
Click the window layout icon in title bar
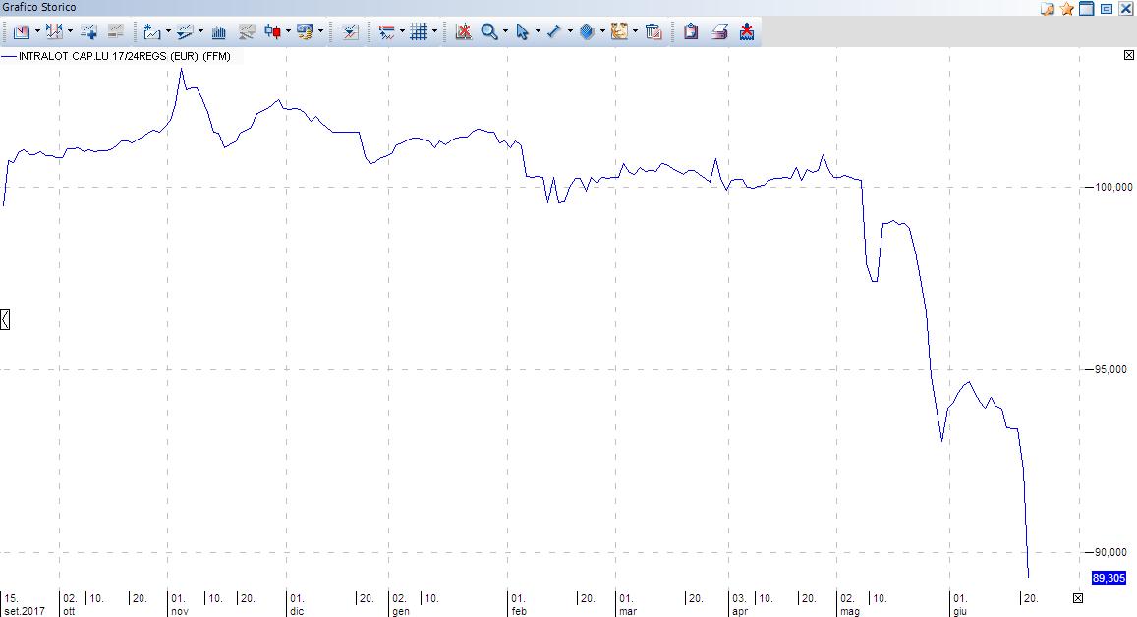click(1086, 9)
